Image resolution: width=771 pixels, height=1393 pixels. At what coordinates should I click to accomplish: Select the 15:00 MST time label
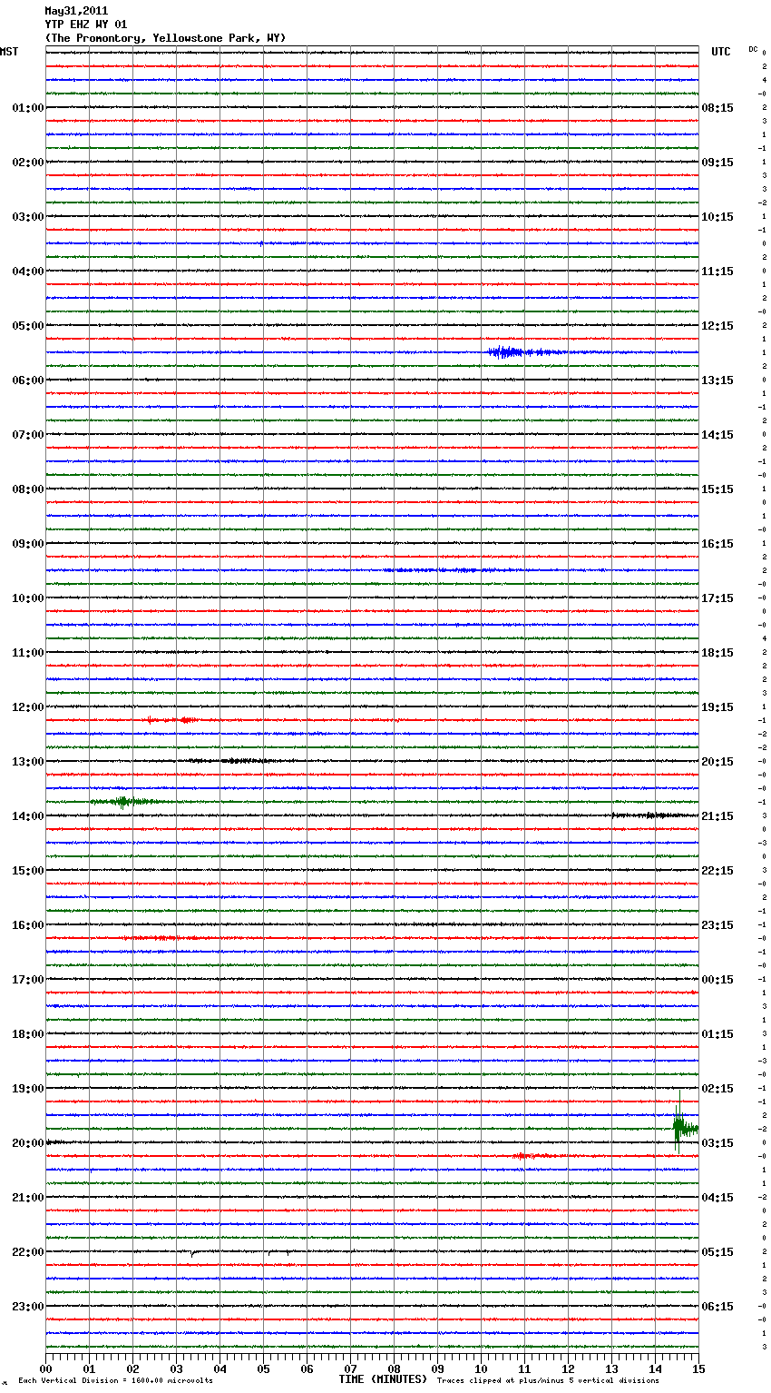28,871
